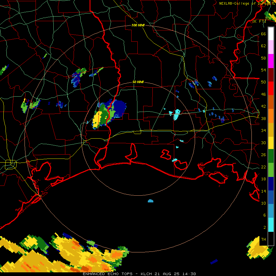Click the legend value '54'

[x=263, y=70]
